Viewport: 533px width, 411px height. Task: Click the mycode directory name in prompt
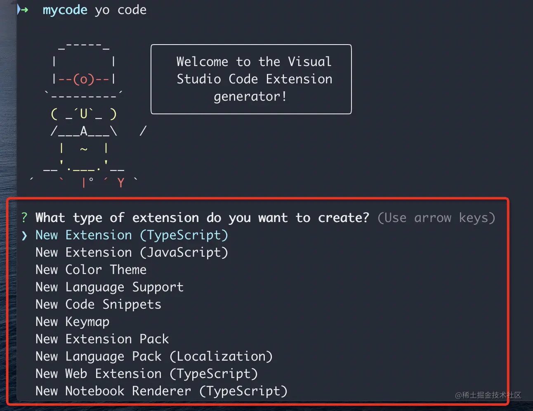[x=65, y=10]
